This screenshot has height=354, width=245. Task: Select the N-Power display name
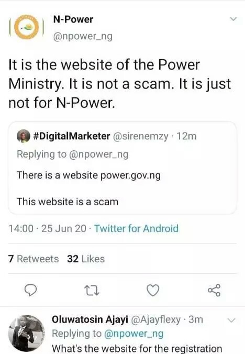click(73, 19)
